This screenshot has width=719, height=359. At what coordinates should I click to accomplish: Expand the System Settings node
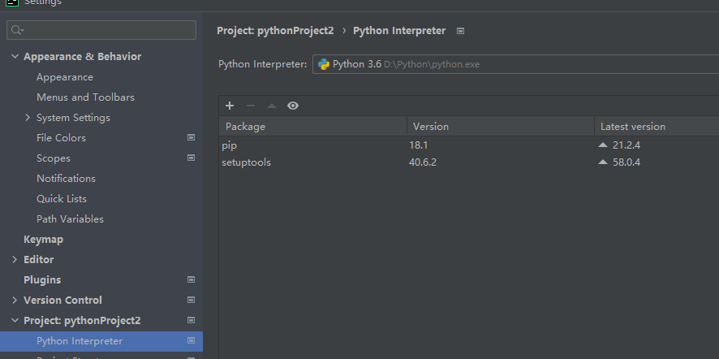(x=28, y=118)
